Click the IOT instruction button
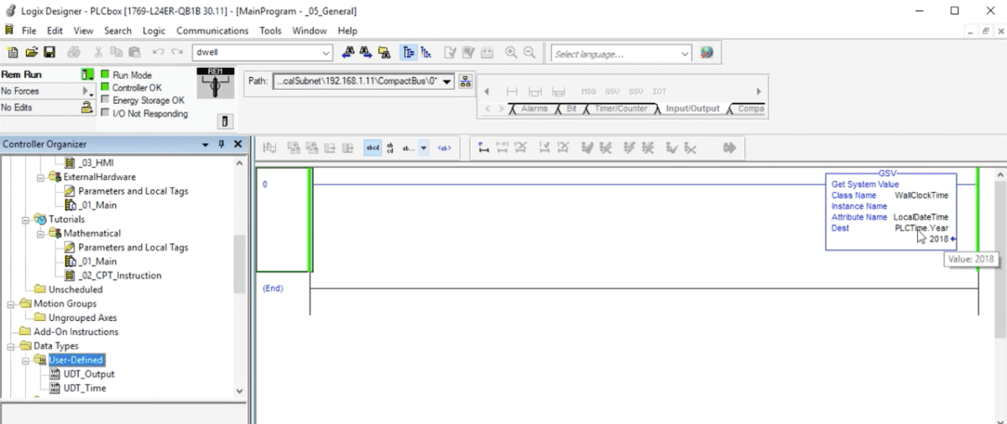1007x424 pixels. pos(660,91)
